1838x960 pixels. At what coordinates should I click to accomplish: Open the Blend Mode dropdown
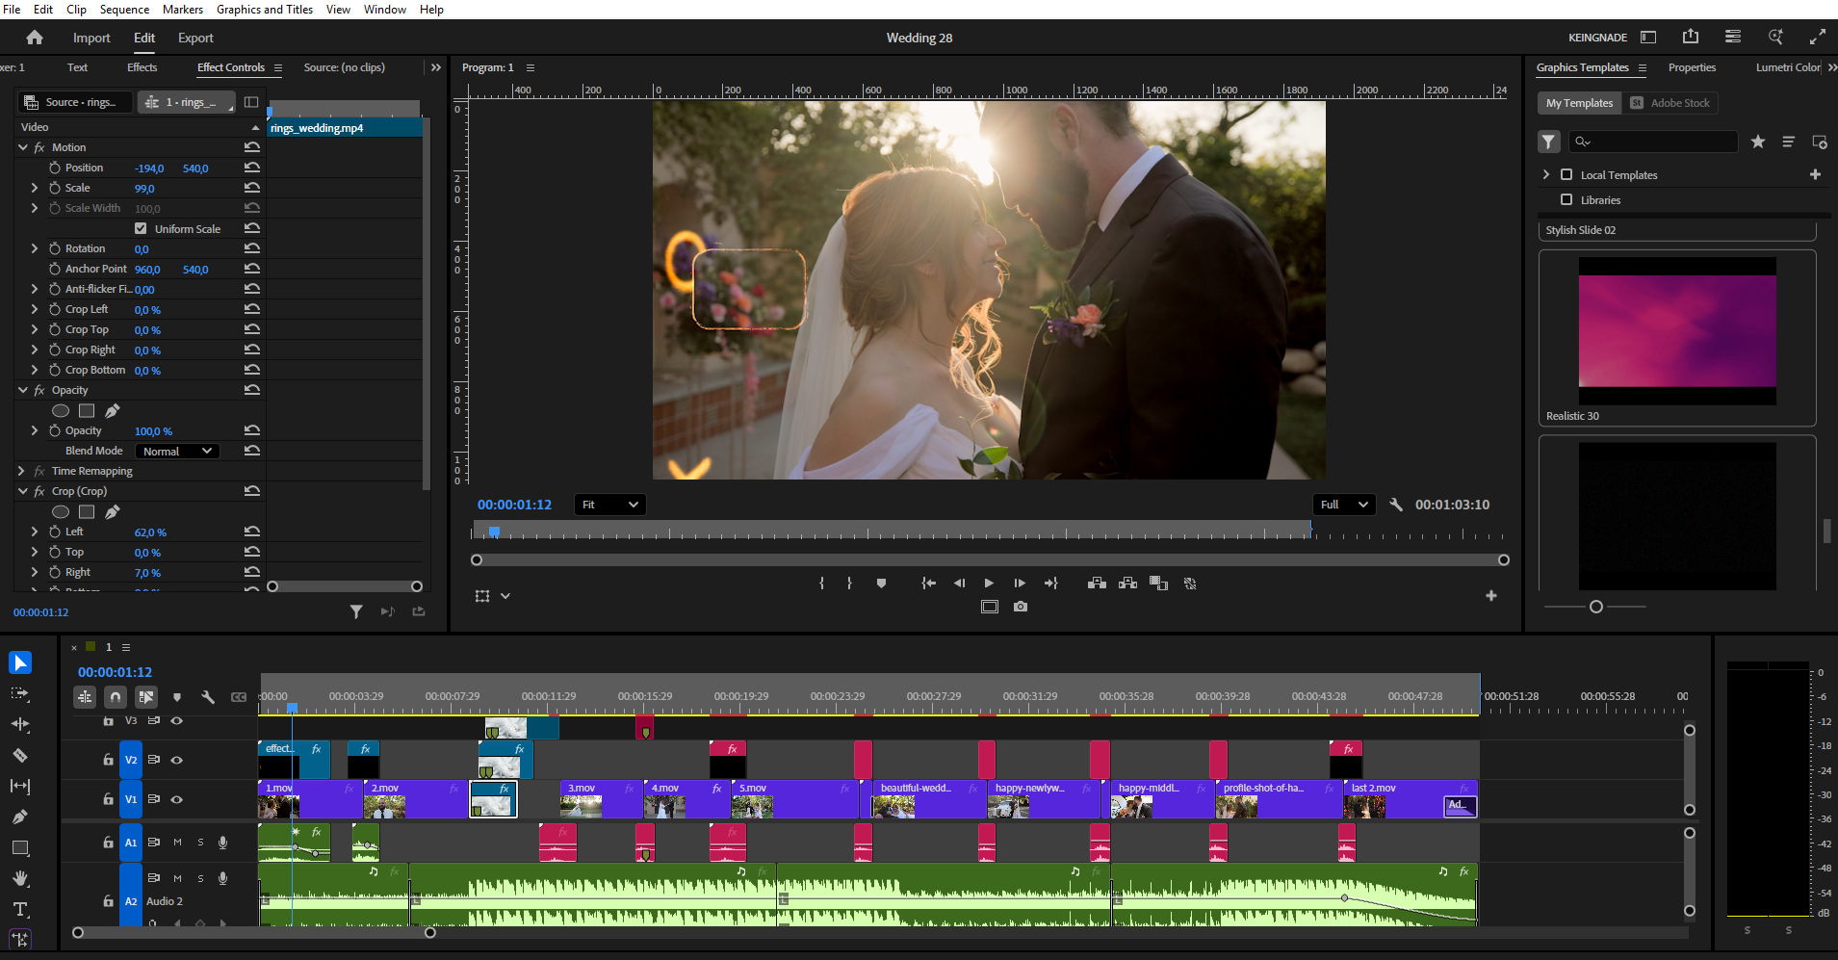[177, 451]
